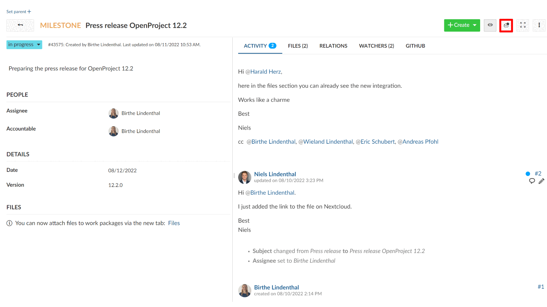Click the PEOPLE section heading

tap(17, 95)
